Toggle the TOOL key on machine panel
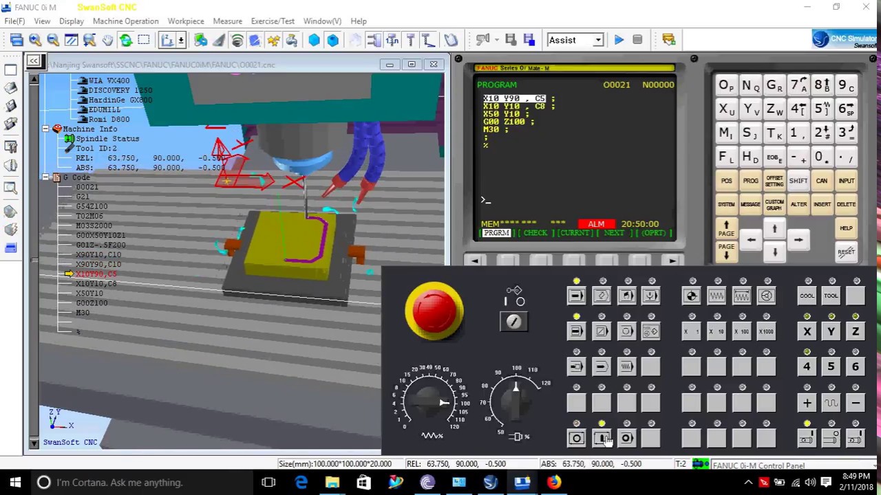 [x=831, y=296]
